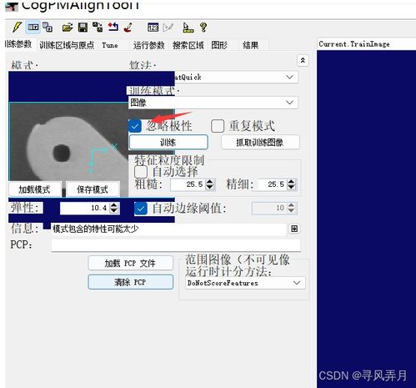Click the yellow question mark help icon
This screenshot has height=388, width=416.
pyautogui.click(x=203, y=28)
